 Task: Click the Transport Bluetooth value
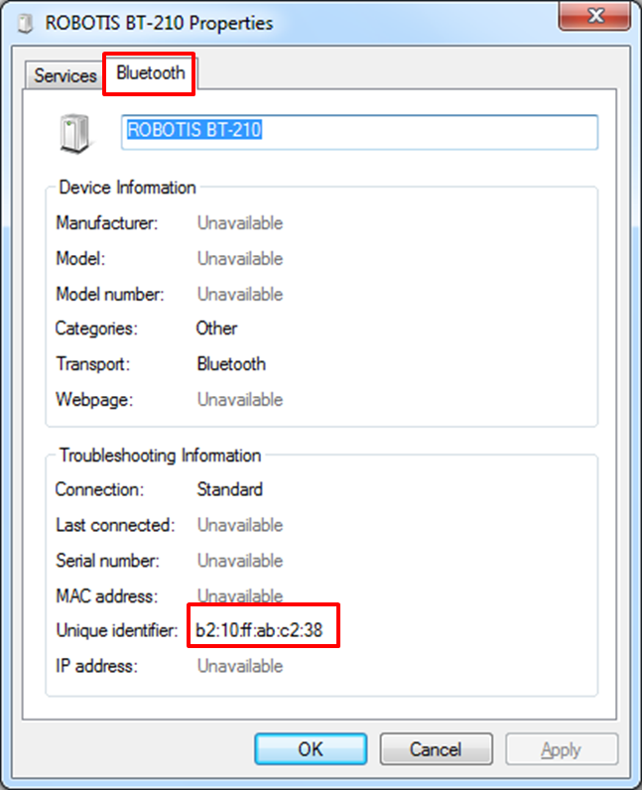pos(231,364)
